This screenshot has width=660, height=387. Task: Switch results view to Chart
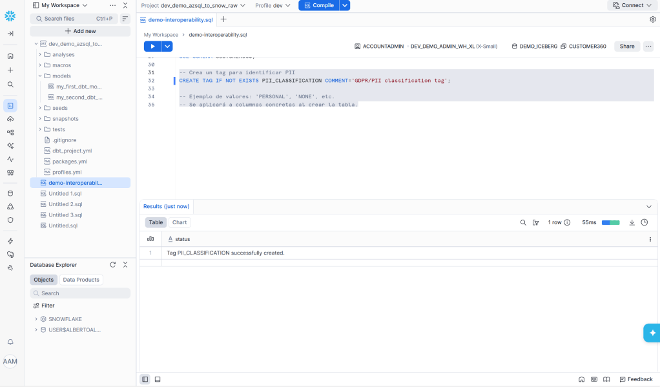click(180, 222)
